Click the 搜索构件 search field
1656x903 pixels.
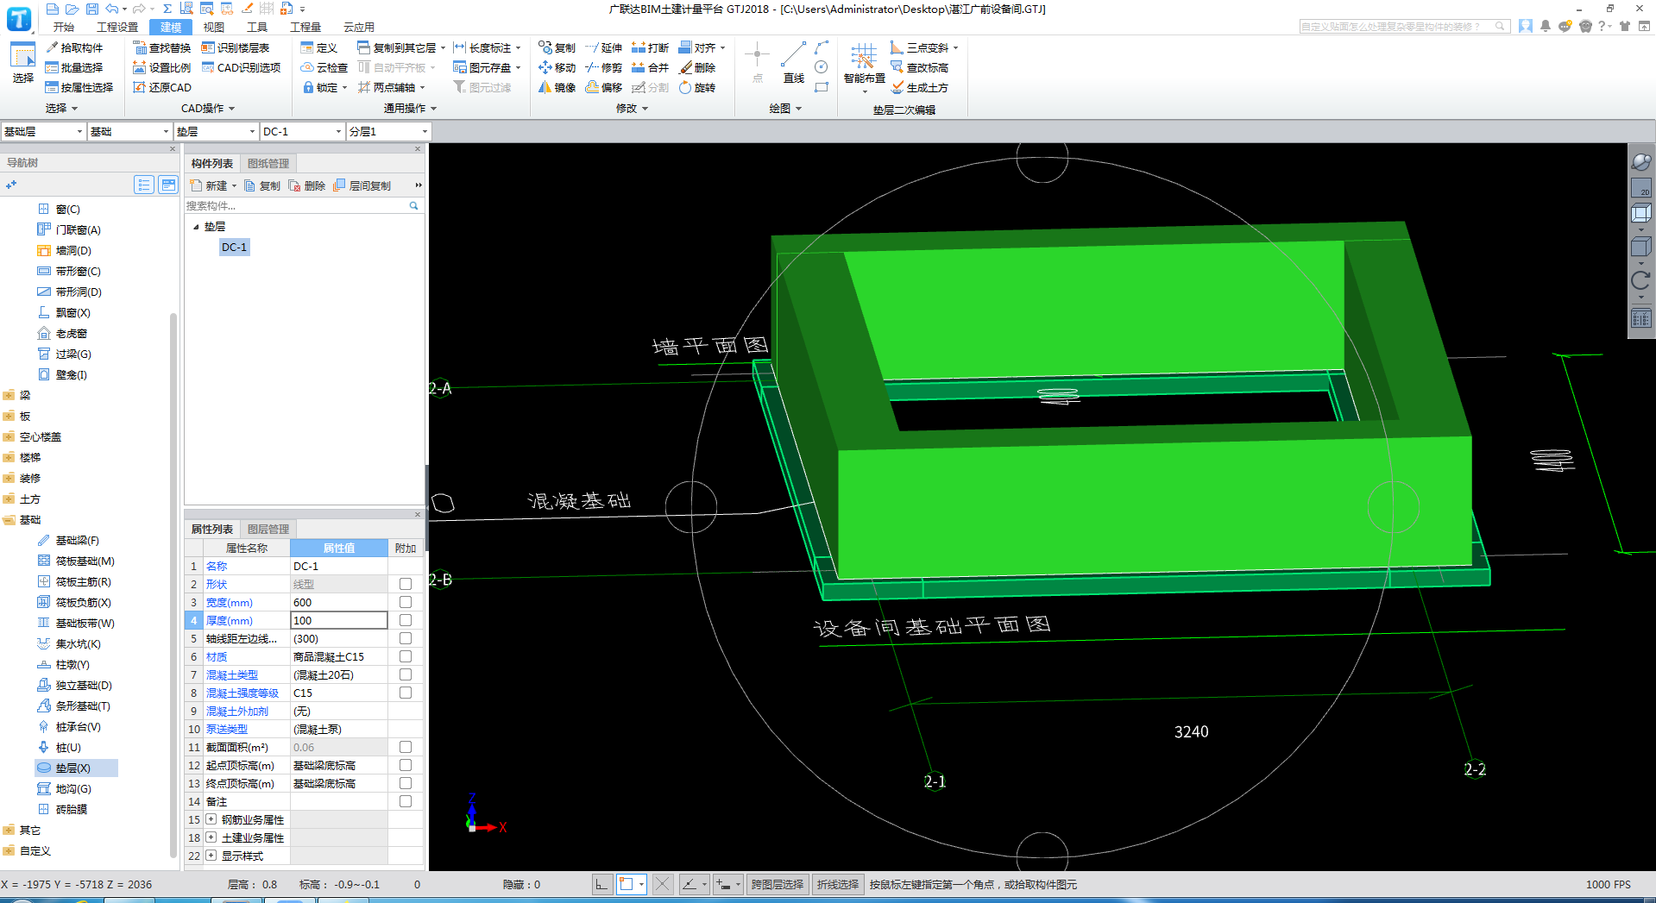pyautogui.click(x=297, y=205)
